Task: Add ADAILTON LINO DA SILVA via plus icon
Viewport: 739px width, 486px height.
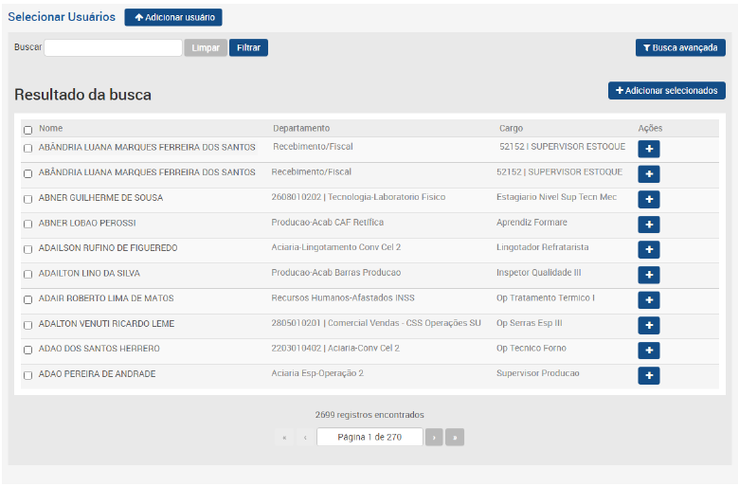Action: 648,275
